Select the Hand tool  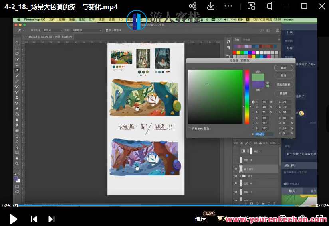(x=17, y=158)
